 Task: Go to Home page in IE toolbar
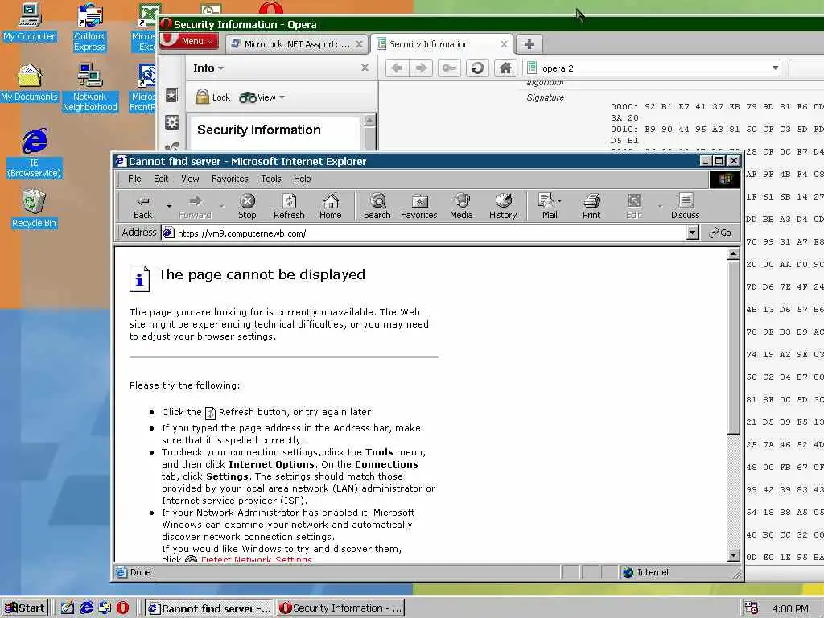(x=331, y=206)
